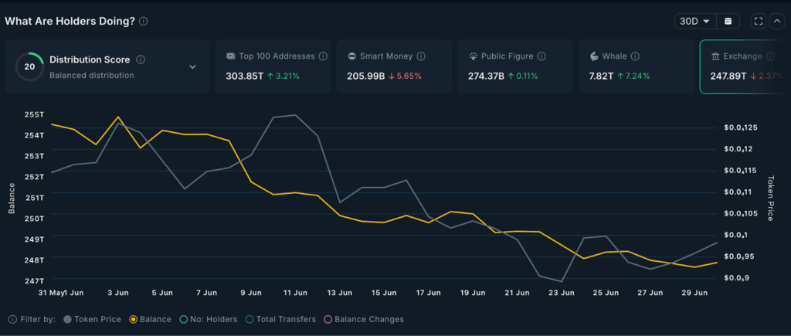Open the calendar date picker
791x336 pixels.
pos(728,21)
